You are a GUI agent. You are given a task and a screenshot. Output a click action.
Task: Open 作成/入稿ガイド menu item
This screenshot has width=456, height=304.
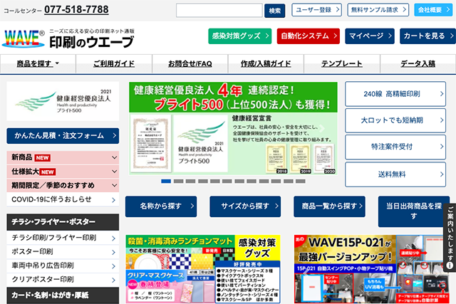(x=266, y=63)
